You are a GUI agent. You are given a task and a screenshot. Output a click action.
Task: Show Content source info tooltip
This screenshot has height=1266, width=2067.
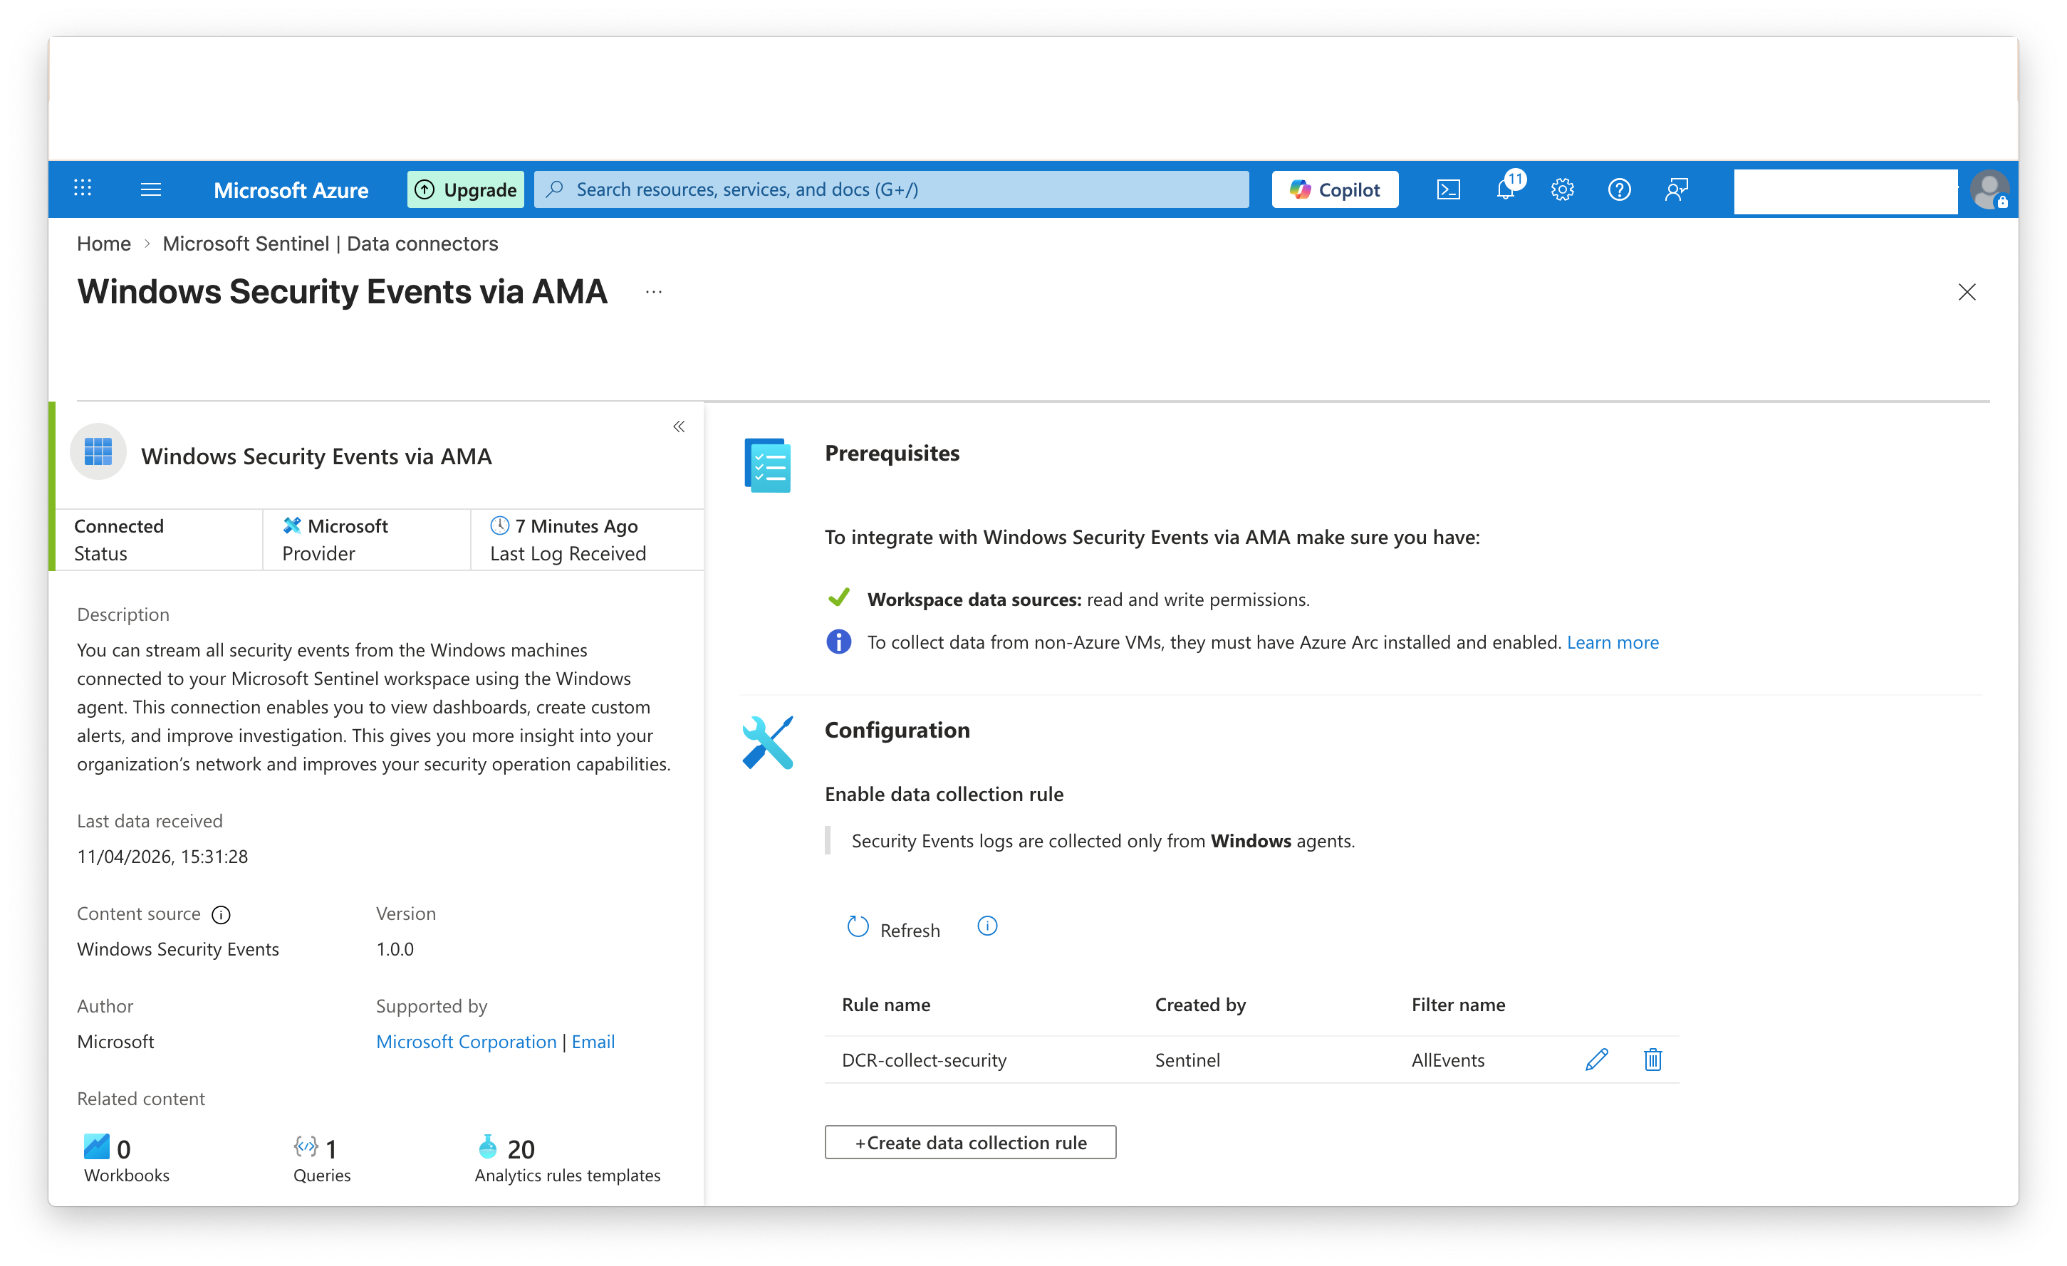(x=222, y=915)
